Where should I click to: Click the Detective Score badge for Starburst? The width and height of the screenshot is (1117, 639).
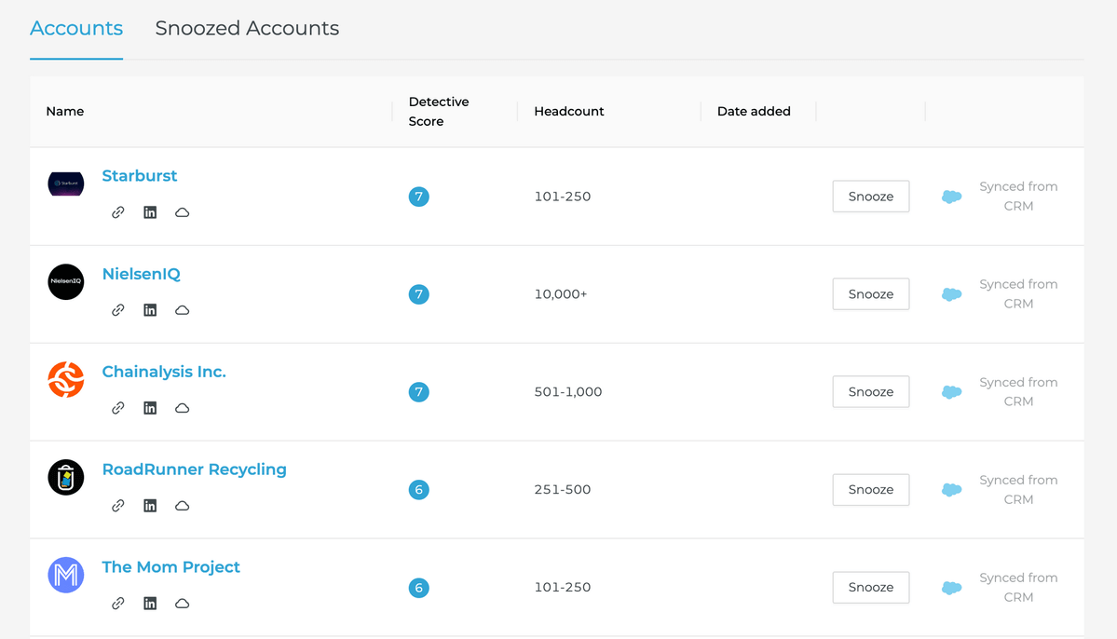(x=418, y=197)
